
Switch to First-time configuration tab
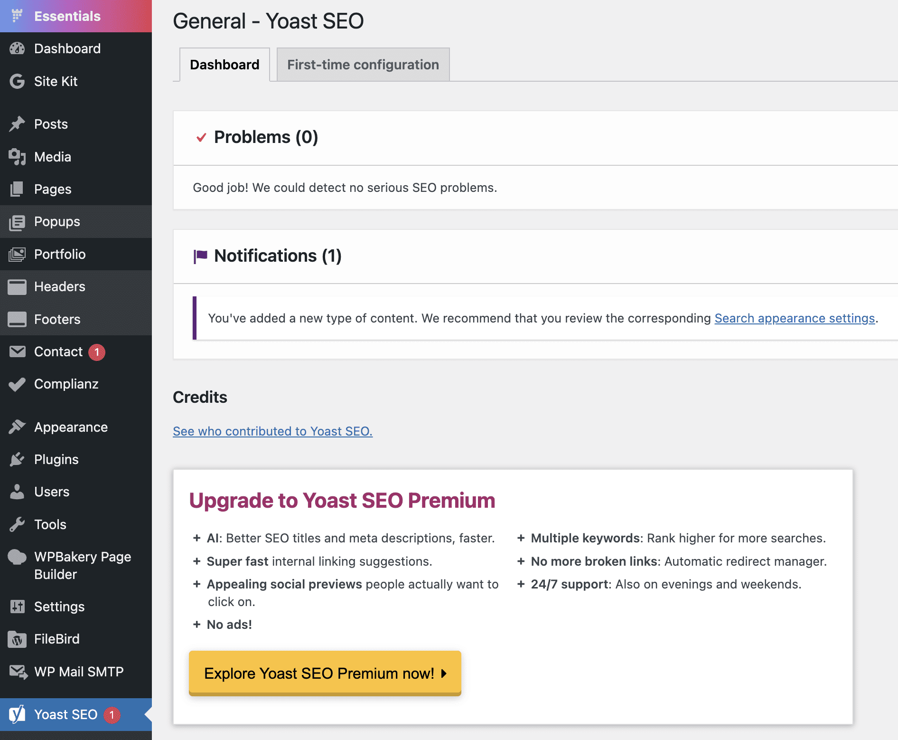(x=363, y=65)
